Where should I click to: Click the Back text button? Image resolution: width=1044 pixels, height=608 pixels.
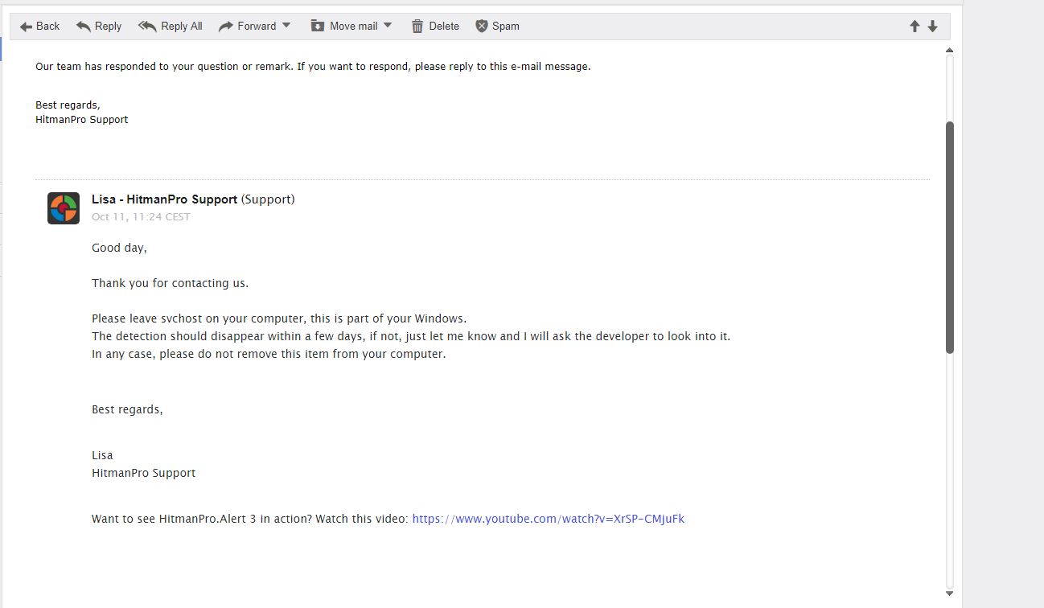[48, 27]
